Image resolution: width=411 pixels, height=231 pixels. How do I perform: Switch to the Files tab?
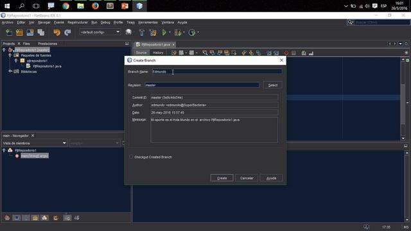26,44
